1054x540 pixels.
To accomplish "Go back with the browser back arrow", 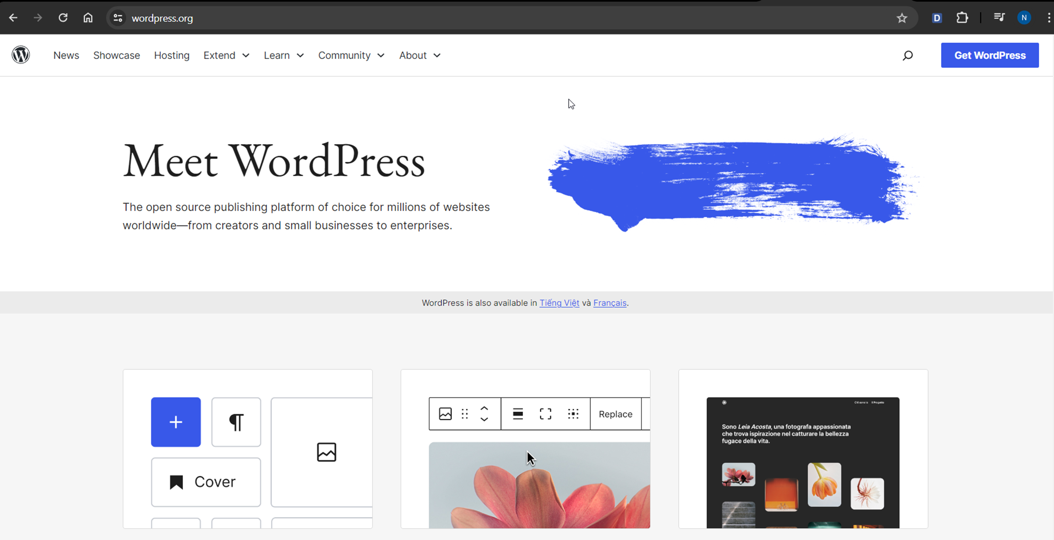I will [13, 18].
